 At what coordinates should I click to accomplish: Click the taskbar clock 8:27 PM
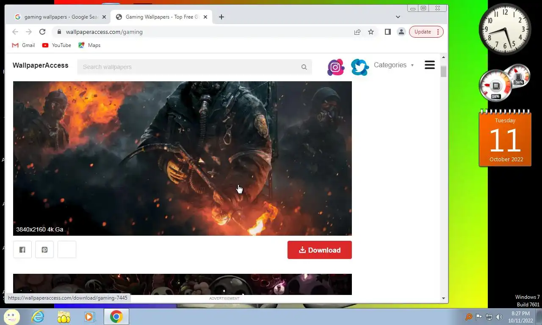(520, 317)
